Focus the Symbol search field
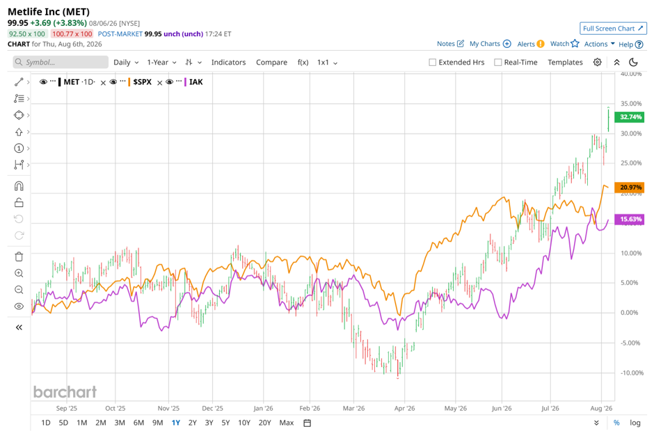Screen dimensions: 654x433 (61, 62)
